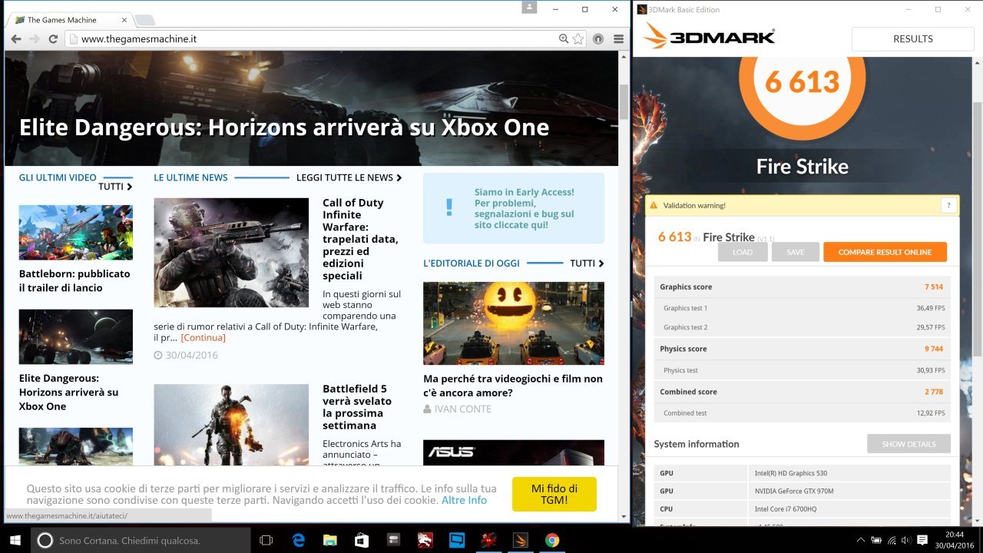Open Chrome hamburger menu
This screenshot has height=553, width=983.
[x=618, y=38]
